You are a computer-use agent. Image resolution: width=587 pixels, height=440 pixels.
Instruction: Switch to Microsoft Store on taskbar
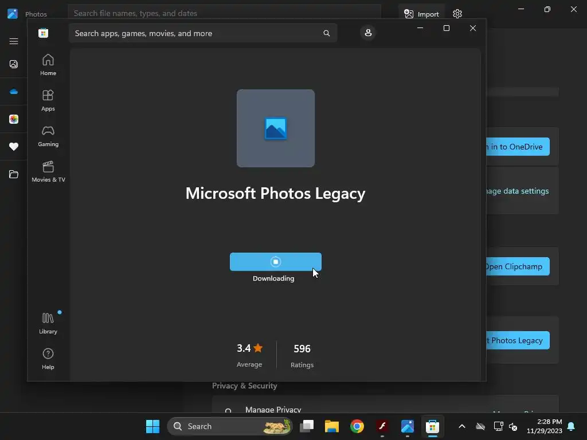[432, 426]
